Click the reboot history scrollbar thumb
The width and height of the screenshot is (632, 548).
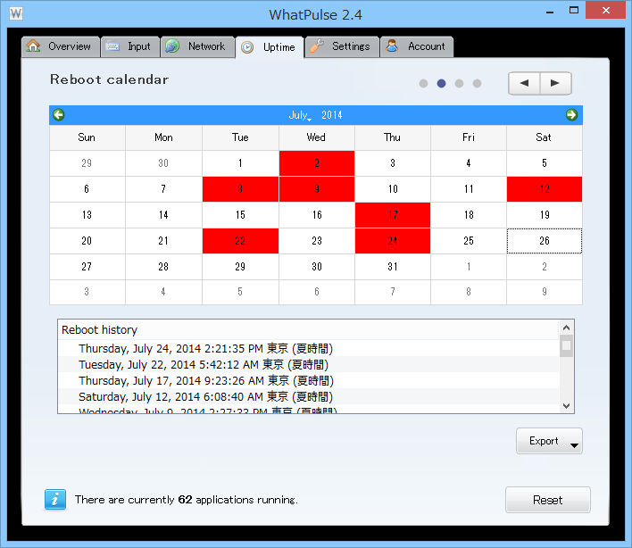click(x=566, y=346)
